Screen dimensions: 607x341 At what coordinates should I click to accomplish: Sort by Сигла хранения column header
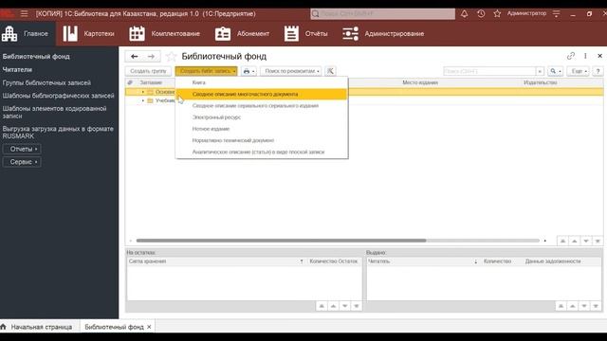click(x=147, y=261)
